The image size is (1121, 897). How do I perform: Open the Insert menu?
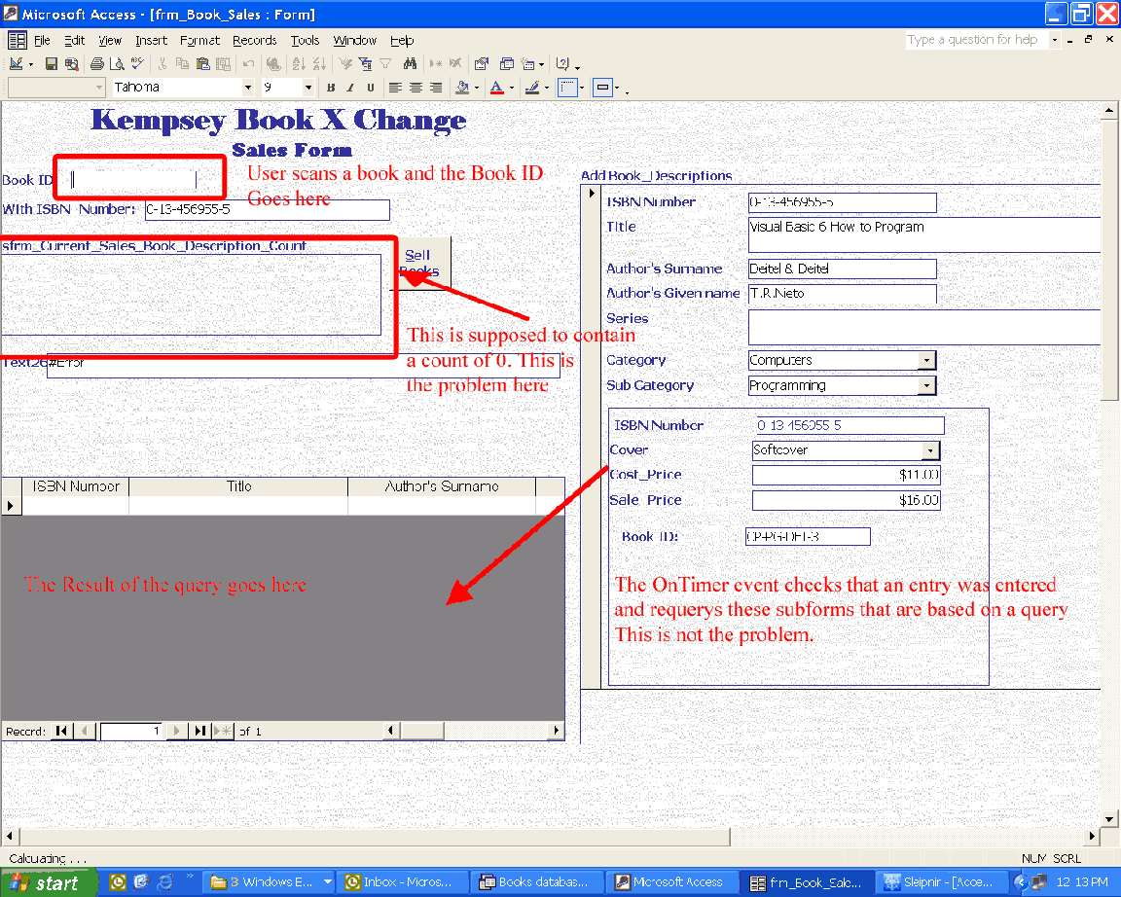(x=152, y=40)
